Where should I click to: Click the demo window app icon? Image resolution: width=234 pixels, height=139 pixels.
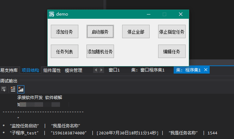click(52, 14)
